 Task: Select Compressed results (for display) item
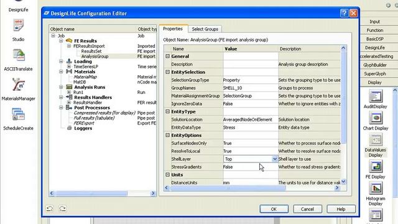coord(104,113)
